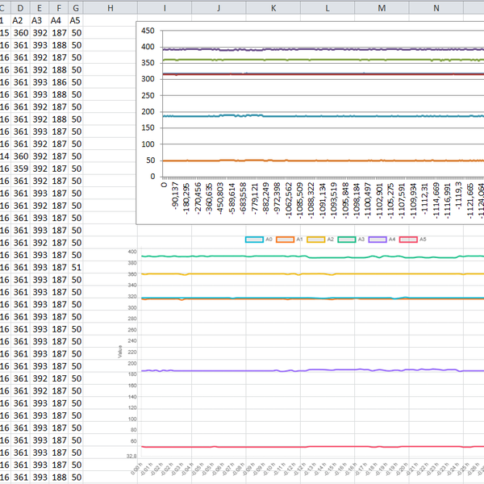The height and width of the screenshot is (484, 484).
Task: Select column K header
Action: click(273, 8)
